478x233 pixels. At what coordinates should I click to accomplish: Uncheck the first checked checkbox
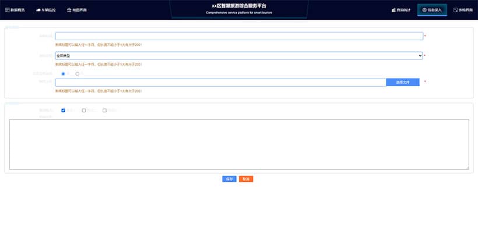click(63, 110)
